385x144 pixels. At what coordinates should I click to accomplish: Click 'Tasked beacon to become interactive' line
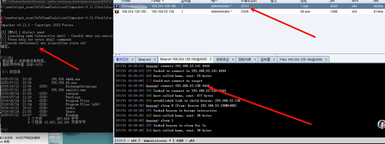pyautogui.click(x=166, y=111)
